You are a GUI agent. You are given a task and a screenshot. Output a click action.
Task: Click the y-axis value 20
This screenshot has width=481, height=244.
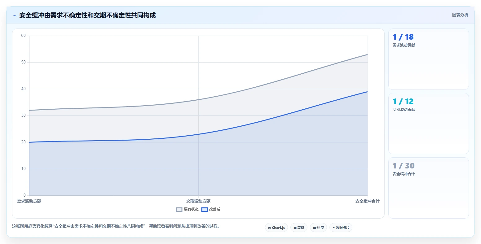click(24, 142)
